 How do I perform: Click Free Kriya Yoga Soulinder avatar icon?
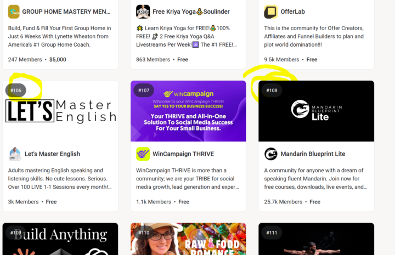[143, 12]
